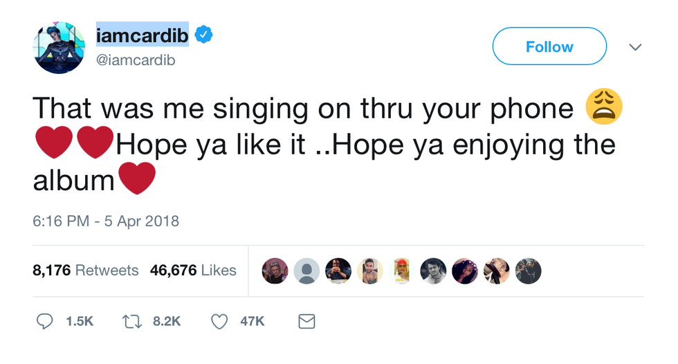Click the reply speech bubble icon
The height and width of the screenshot is (364, 678).
(x=45, y=321)
